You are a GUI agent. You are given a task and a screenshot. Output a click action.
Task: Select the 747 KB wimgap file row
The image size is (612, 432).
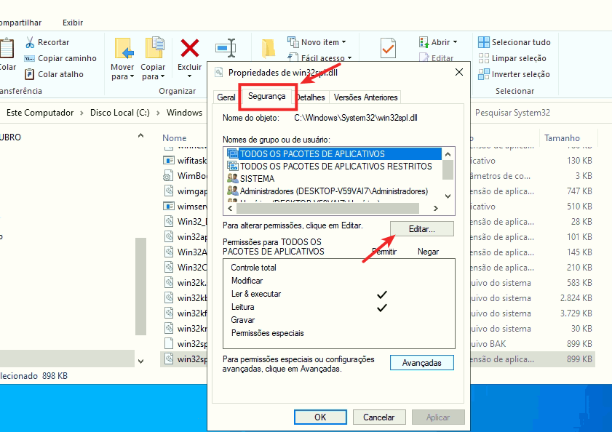pos(378,191)
